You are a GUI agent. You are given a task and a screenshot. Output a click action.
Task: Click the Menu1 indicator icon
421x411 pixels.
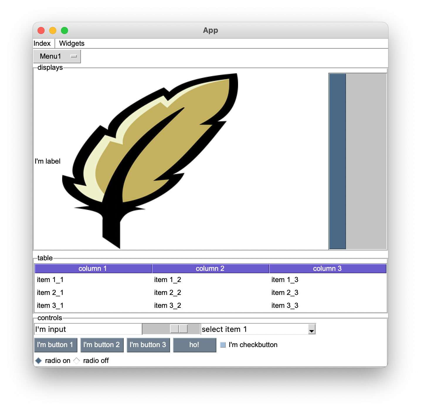pyautogui.click(x=74, y=56)
